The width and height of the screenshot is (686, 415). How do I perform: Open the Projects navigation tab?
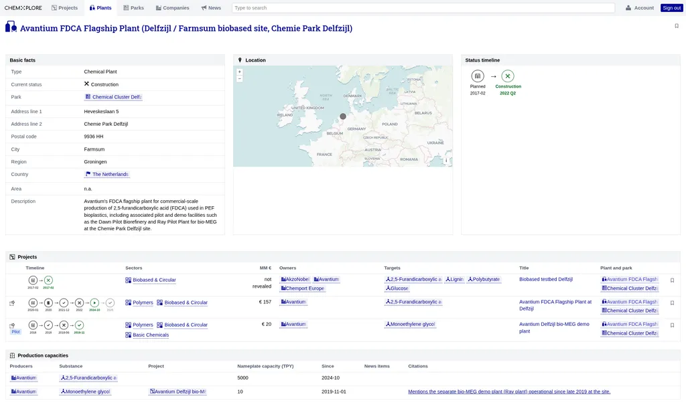point(64,8)
